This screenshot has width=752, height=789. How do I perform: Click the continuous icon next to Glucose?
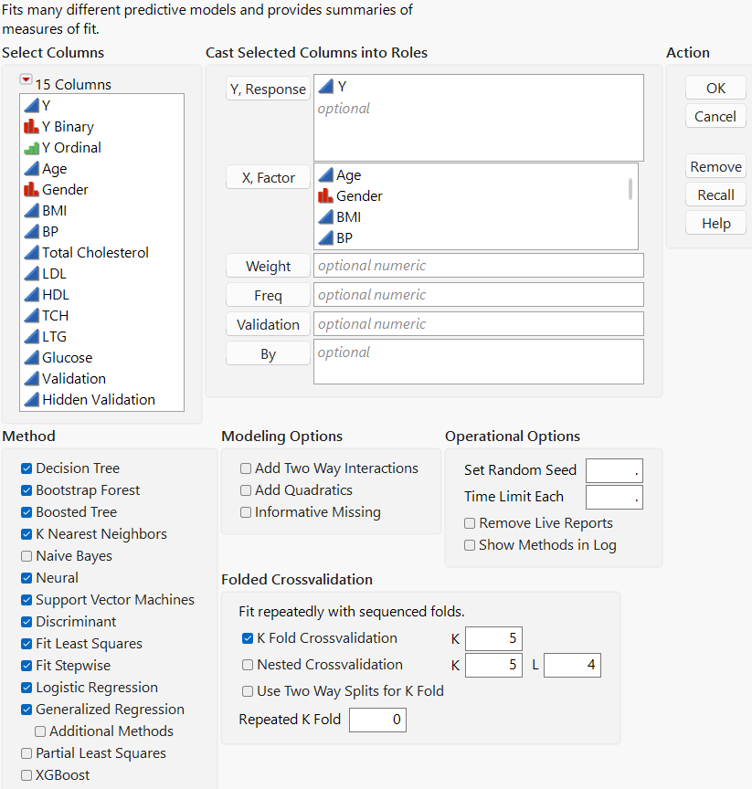(31, 358)
